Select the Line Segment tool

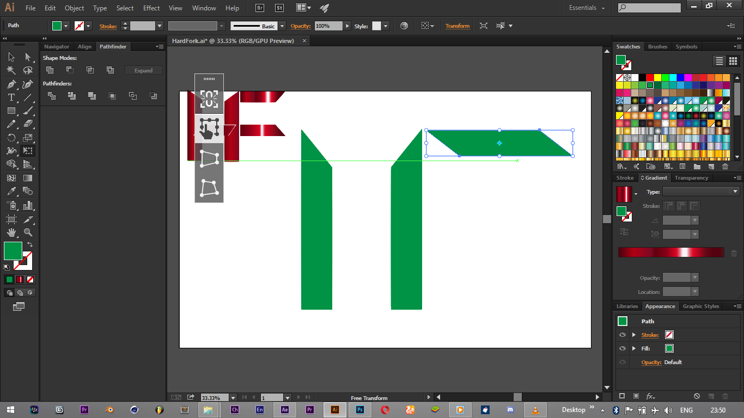[28, 97]
